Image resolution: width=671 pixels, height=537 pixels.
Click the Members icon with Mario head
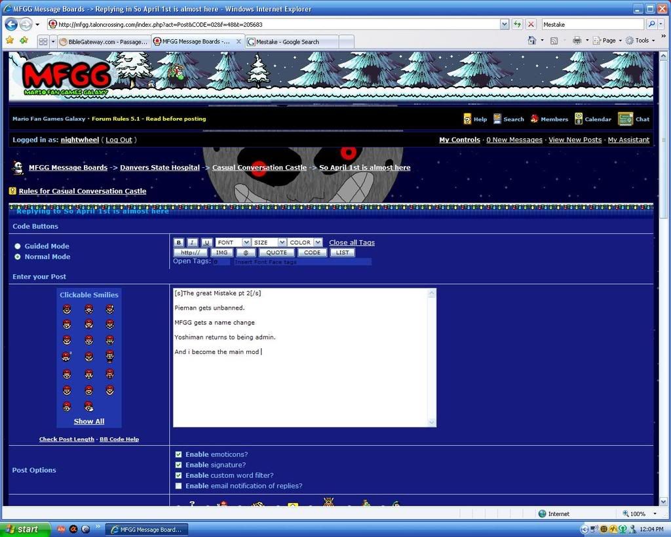(535, 119)
